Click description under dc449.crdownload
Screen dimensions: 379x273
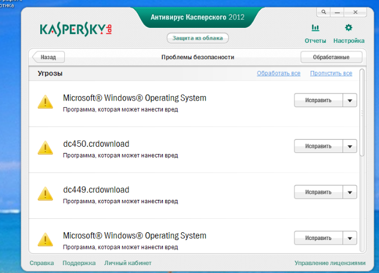tap(120, 201)
